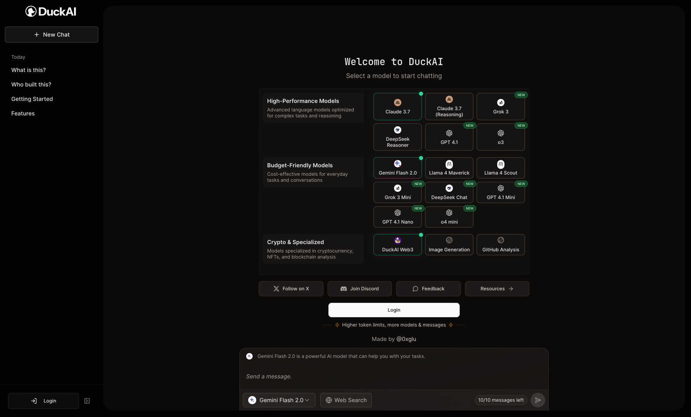This screenshot has height=417, width=691.
Task: Click the Gemini icon in message hint
Action: pos(249,356)
